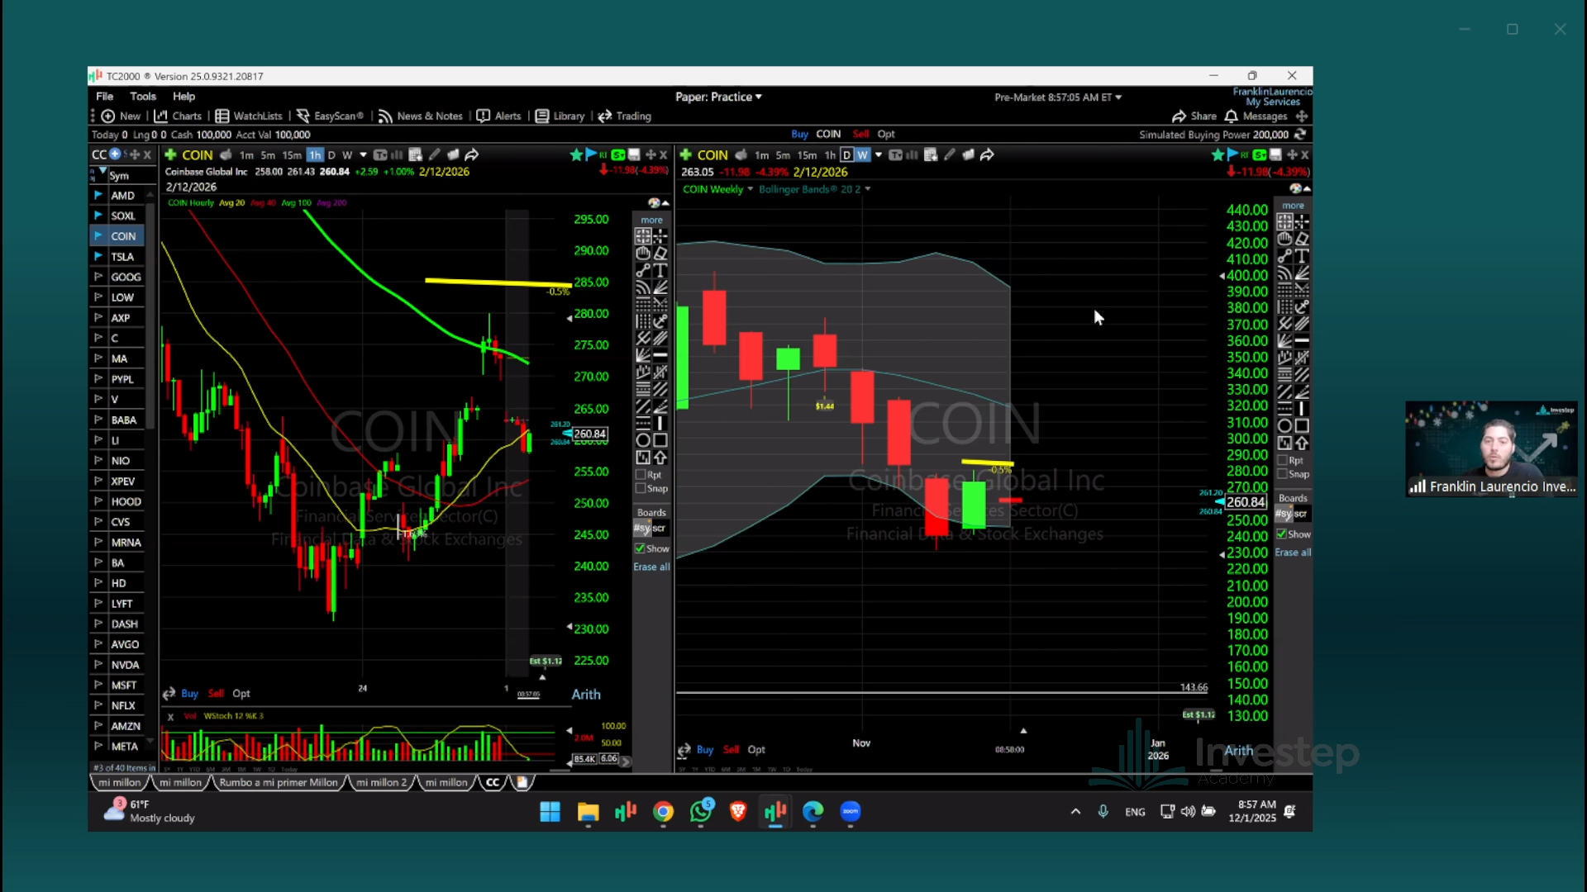Select the eraser drawing tool
This screenshot has height=892, width=1587.
[x=660, y=254]
